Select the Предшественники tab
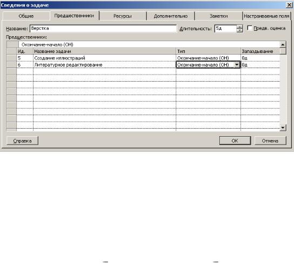Screen dimensions: 294x267 pos(74,16)
